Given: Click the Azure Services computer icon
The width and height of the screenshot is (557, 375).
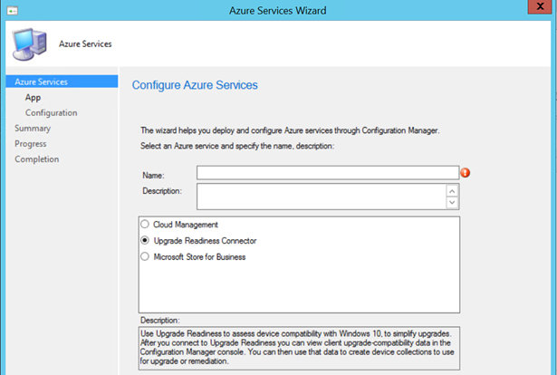Looking at the screenshot, I should [x=29, y=44].
